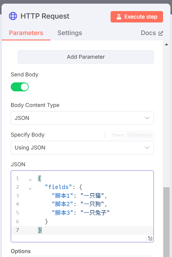The width and height of the screenshot is (172, 257).
Task: Switch Specify Body to Fixed mode
Action: (118, 135)
